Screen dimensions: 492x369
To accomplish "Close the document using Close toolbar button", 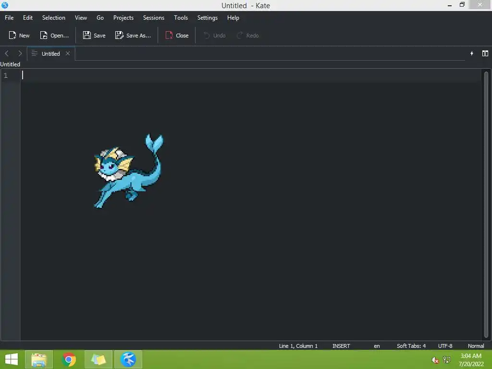I will 177,36.
